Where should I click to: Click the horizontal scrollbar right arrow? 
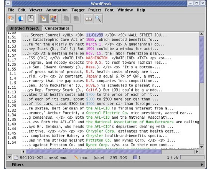[197, 151]
